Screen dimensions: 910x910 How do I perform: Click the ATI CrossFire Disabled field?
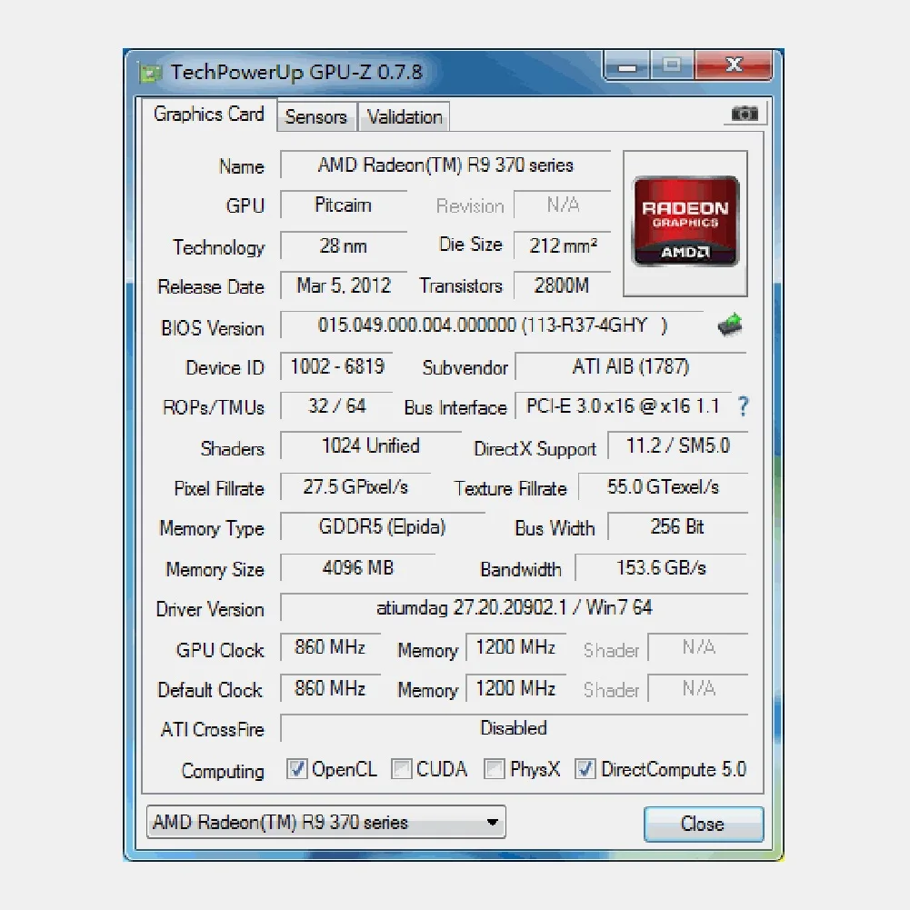(515, 728)
